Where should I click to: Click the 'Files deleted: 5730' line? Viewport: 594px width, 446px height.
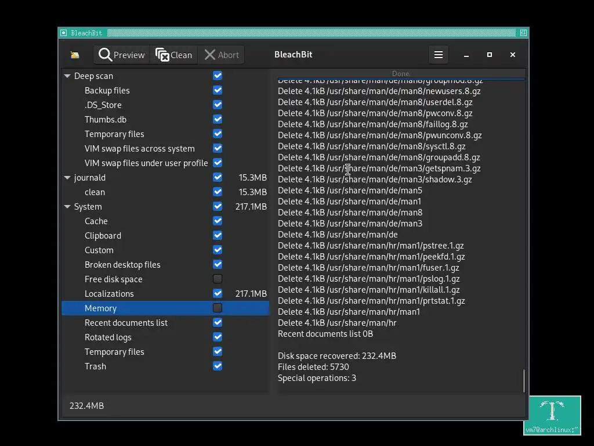tap(313, 367)
